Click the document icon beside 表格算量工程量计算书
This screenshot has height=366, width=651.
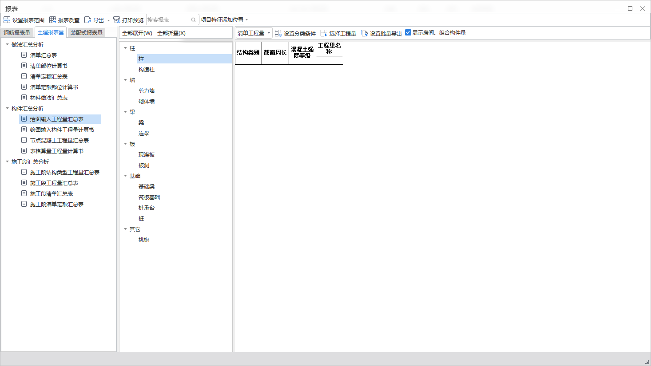click(24, 151)
